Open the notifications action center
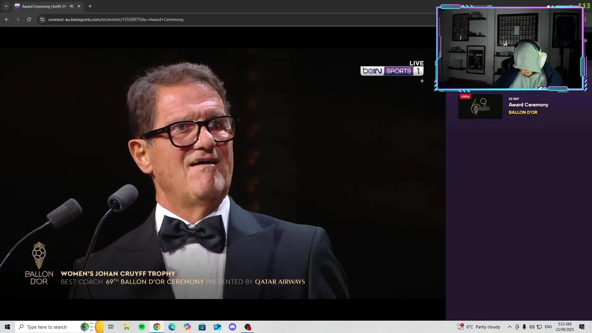The image size is (592, 333). (582, 327)
